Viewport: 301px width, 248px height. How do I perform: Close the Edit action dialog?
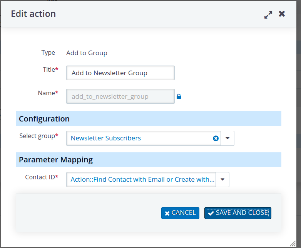[282, 14]
